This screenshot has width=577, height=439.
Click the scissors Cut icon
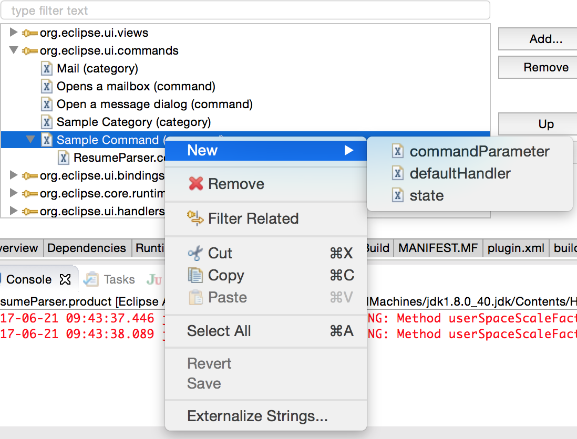(x=195, y=254)
